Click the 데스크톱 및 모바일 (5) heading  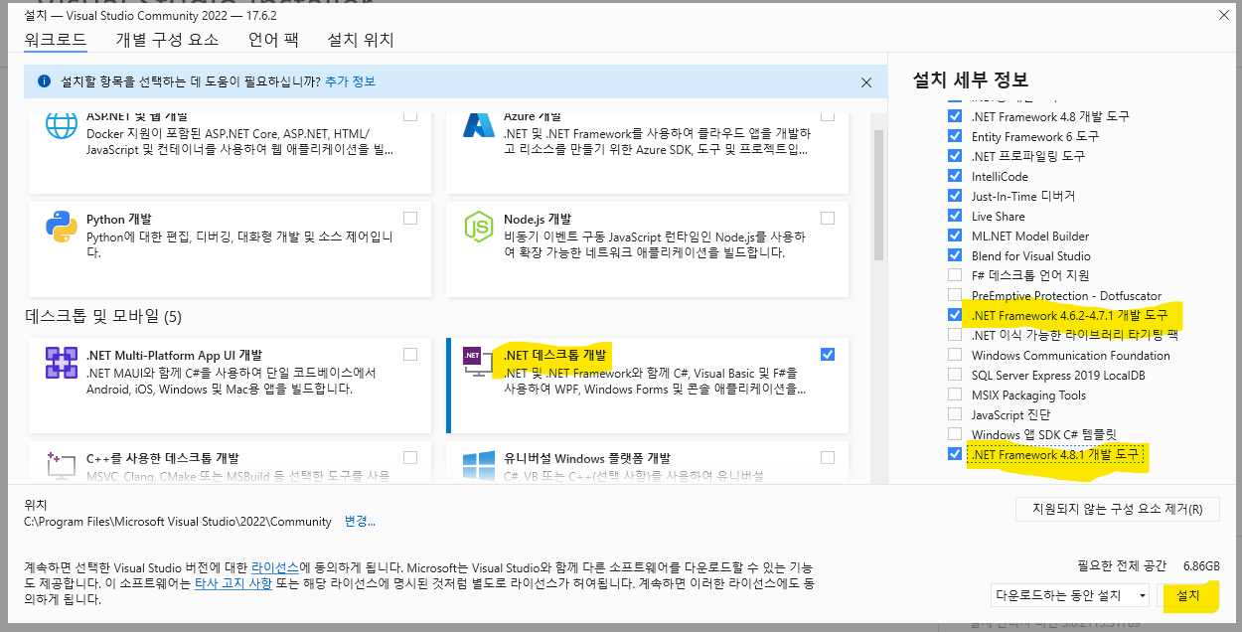point(103,316)
